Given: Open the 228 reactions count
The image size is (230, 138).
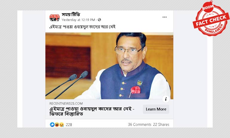Looking at the screenshot, I should coord(69,125).
